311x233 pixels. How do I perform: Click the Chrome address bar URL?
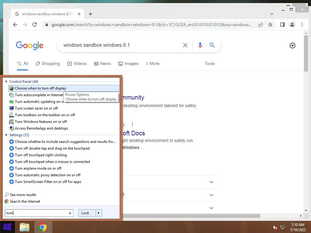coord(152,25)
